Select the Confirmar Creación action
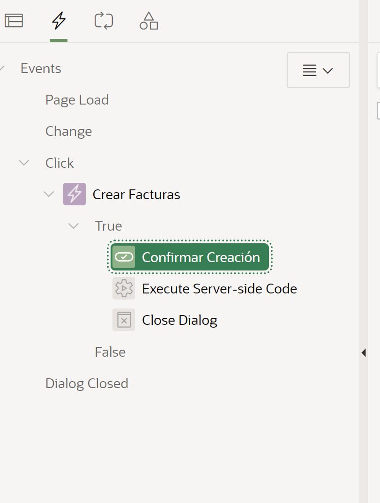 point(201,256)
